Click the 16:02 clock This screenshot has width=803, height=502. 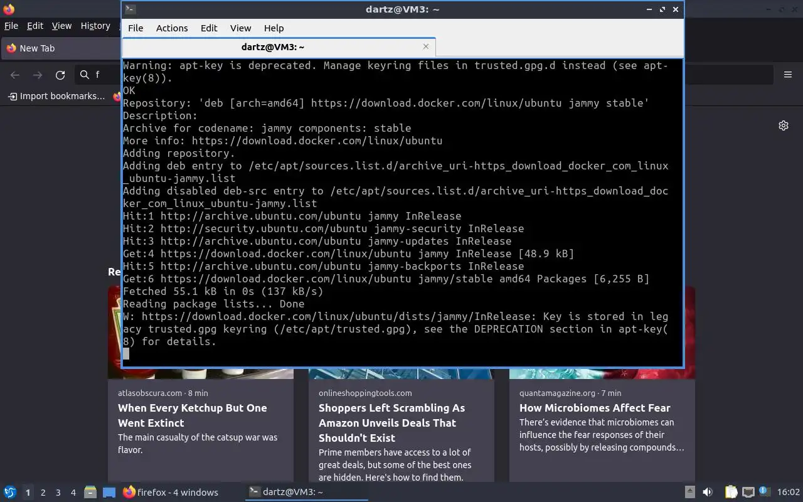(789, 493)
